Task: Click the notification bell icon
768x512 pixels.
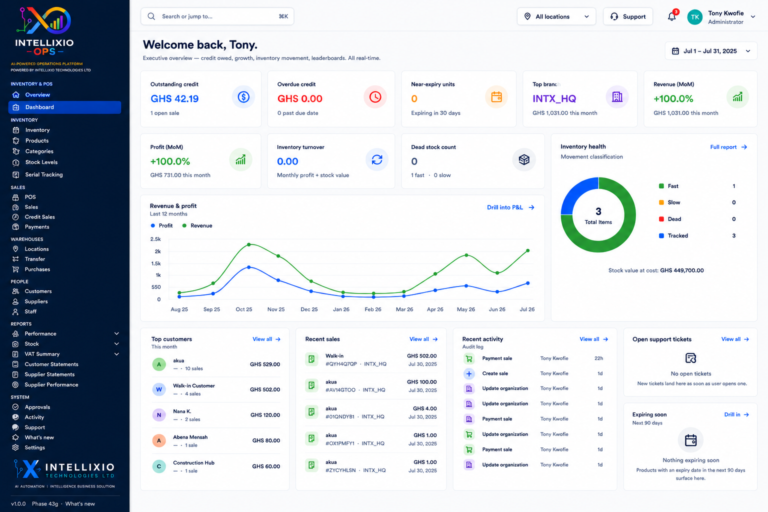Action: (671, 16)
